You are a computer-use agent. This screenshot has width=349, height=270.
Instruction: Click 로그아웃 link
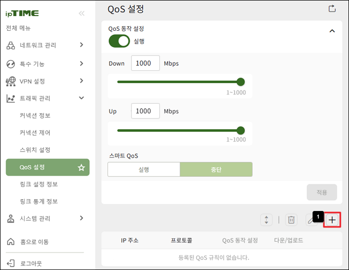pos(31,263)
